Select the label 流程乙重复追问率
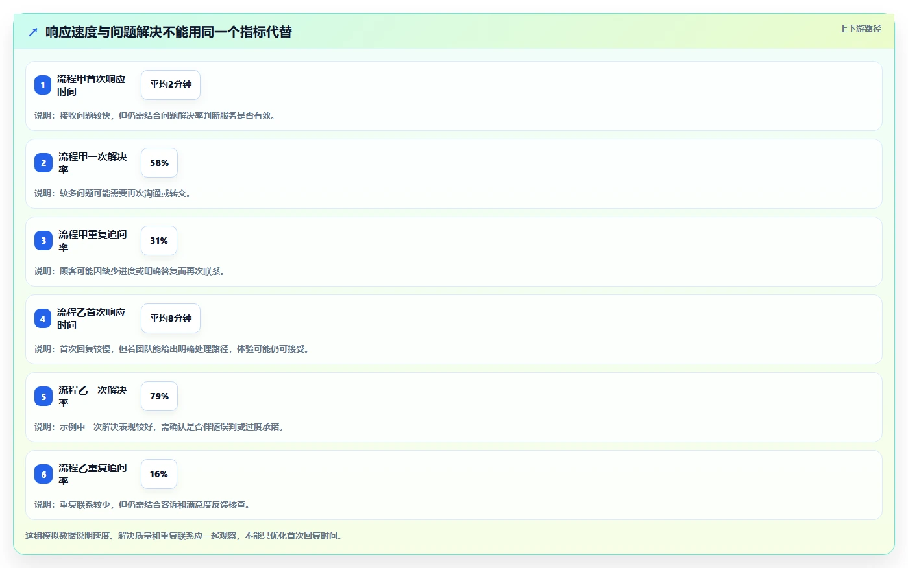 [93, 474]
